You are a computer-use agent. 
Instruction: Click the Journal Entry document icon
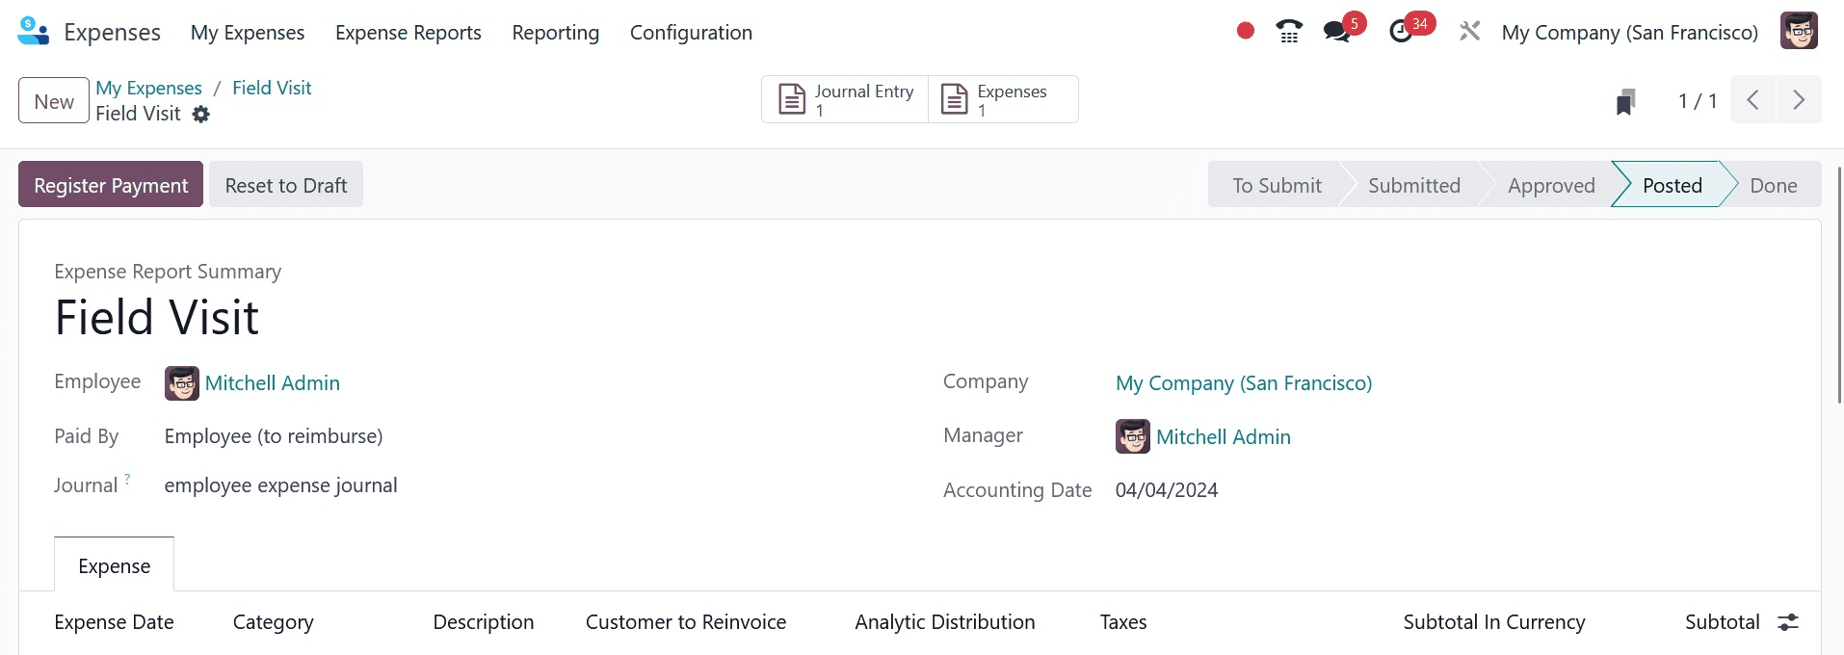tap(792, 99)
